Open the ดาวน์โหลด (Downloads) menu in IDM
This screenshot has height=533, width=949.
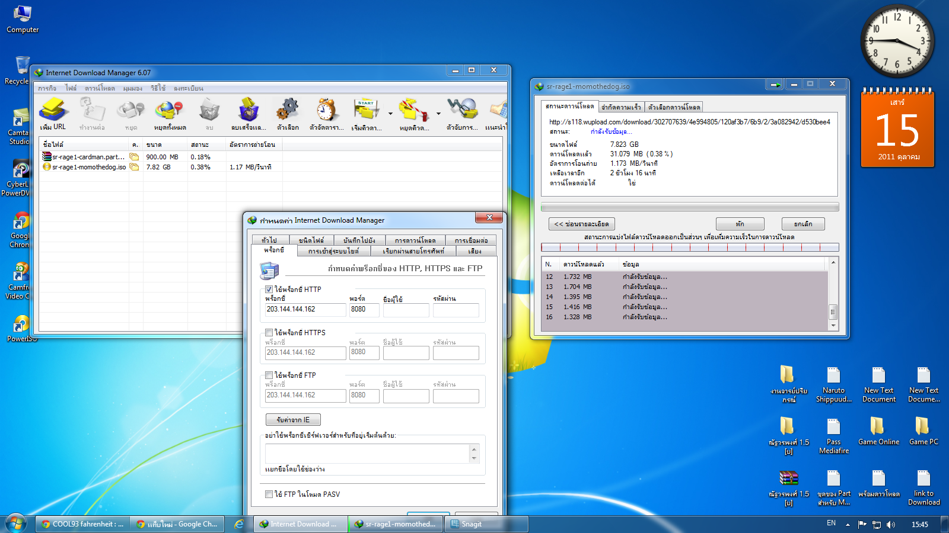100,88
